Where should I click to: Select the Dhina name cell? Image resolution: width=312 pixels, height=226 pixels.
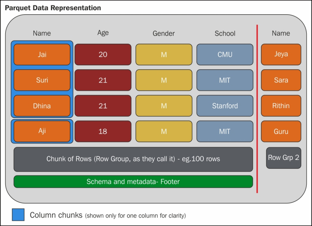(x=42, y=106)
